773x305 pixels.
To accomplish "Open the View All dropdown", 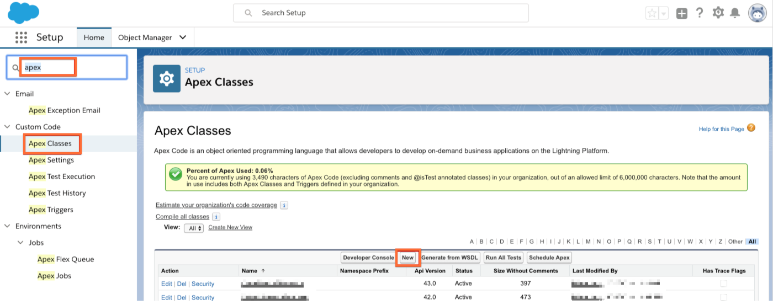I will point(194,228).
